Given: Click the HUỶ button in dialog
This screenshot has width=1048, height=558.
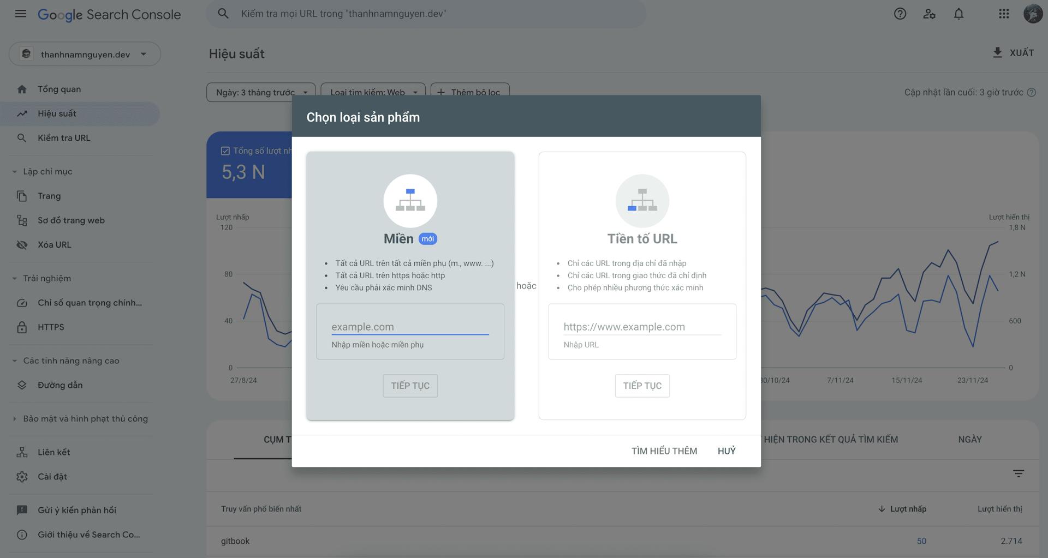Looking at the screenshot, I should 726,451.
